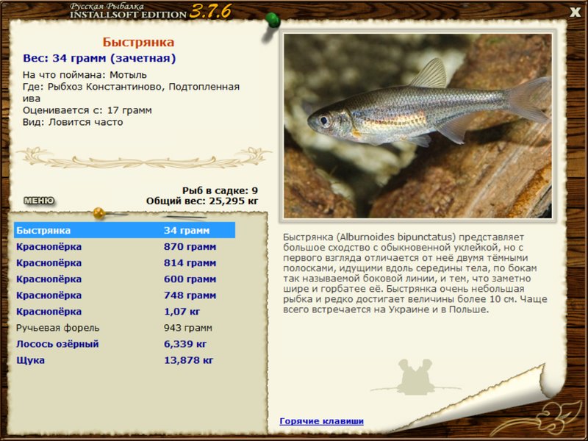Click the red Быстрянка title heading
Screen dimensions: 588x441
click(x=138, y=42)
